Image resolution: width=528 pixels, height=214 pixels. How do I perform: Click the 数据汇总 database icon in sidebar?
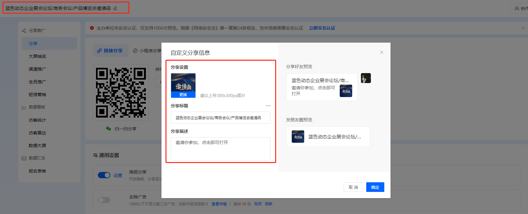pyautogui.click(x=24, y=158)
